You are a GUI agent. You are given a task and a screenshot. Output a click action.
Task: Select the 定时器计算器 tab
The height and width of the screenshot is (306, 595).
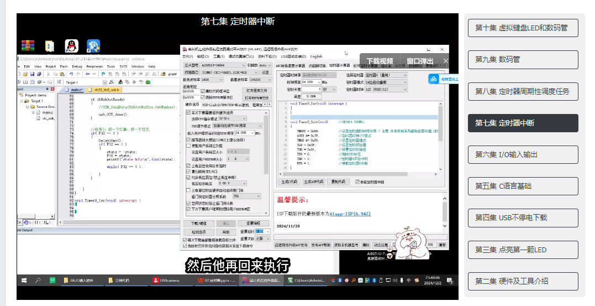click(x=340, y=65)
